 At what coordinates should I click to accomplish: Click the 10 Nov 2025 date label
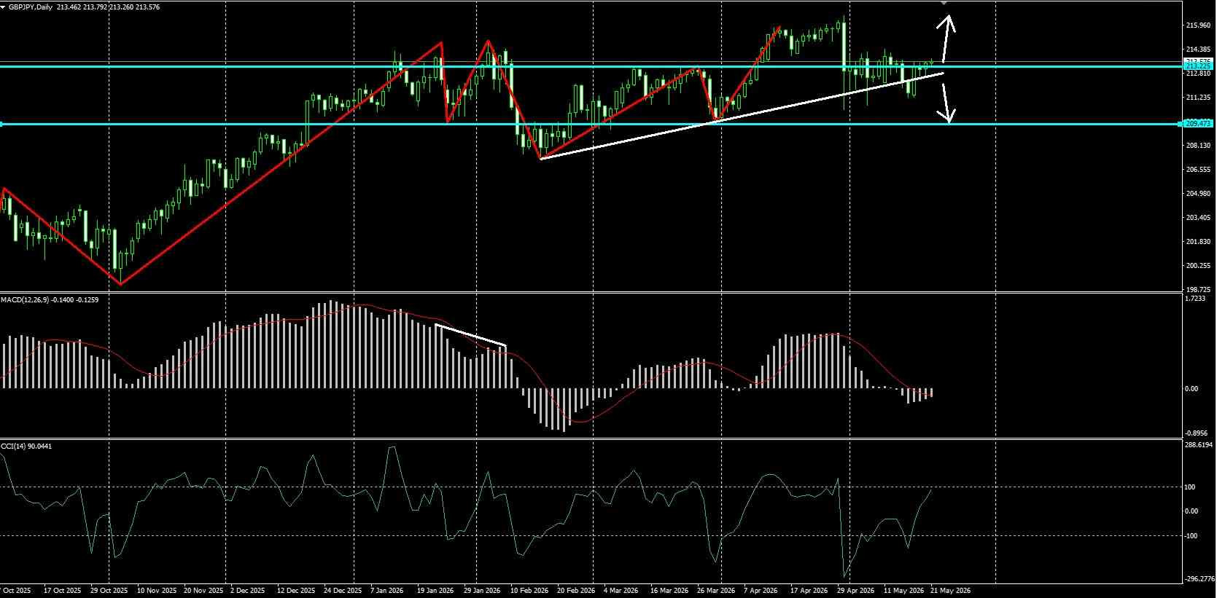tap(157, 591)
